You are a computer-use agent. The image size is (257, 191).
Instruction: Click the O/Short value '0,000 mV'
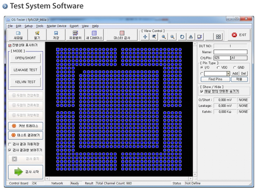pyautogui.click(x=225, y=100)
